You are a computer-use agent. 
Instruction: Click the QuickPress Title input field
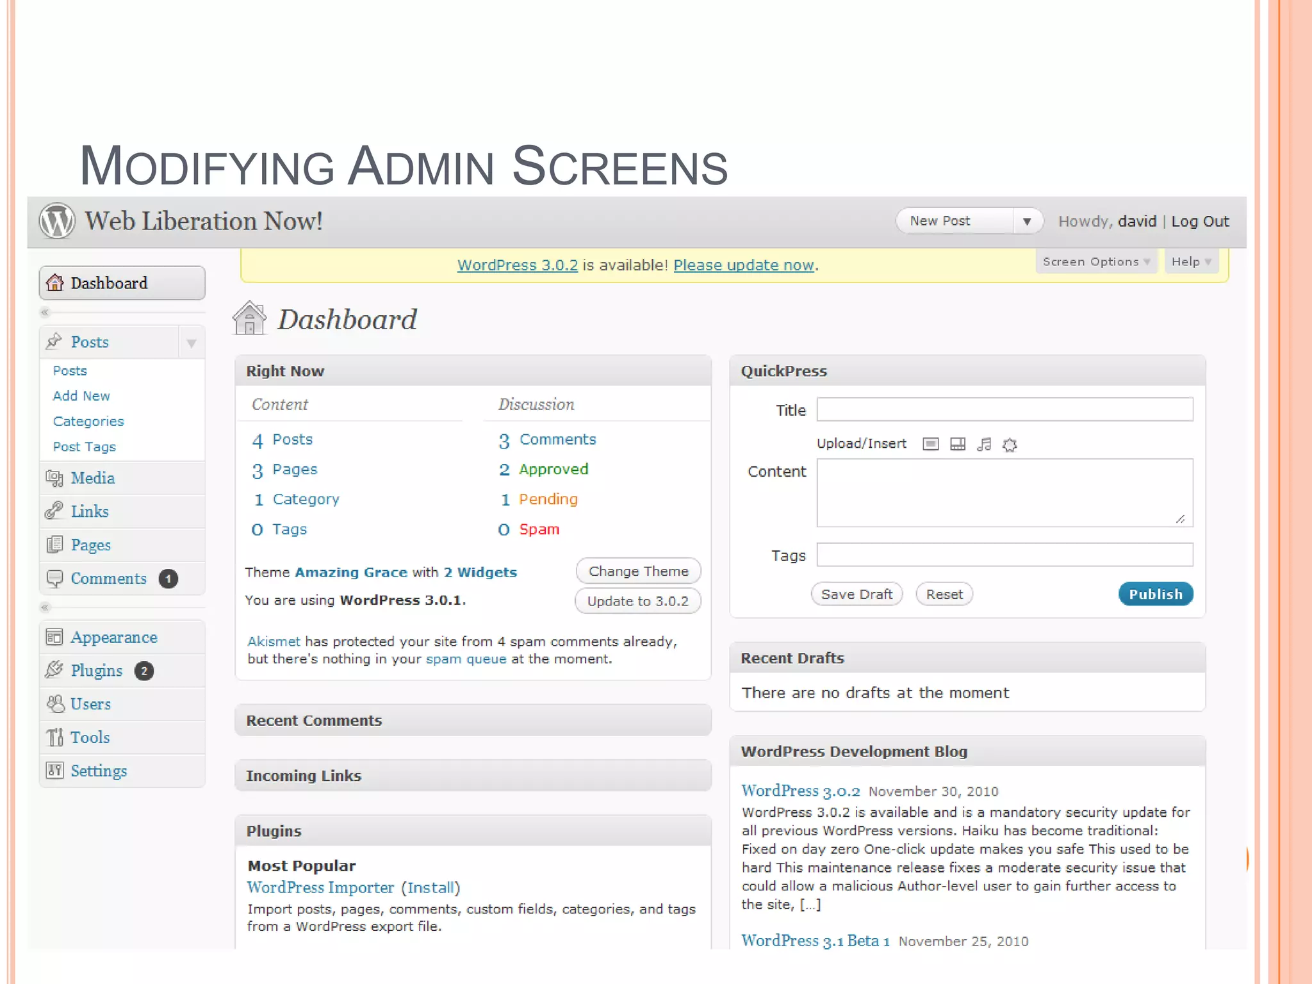tap(1004, 409)
